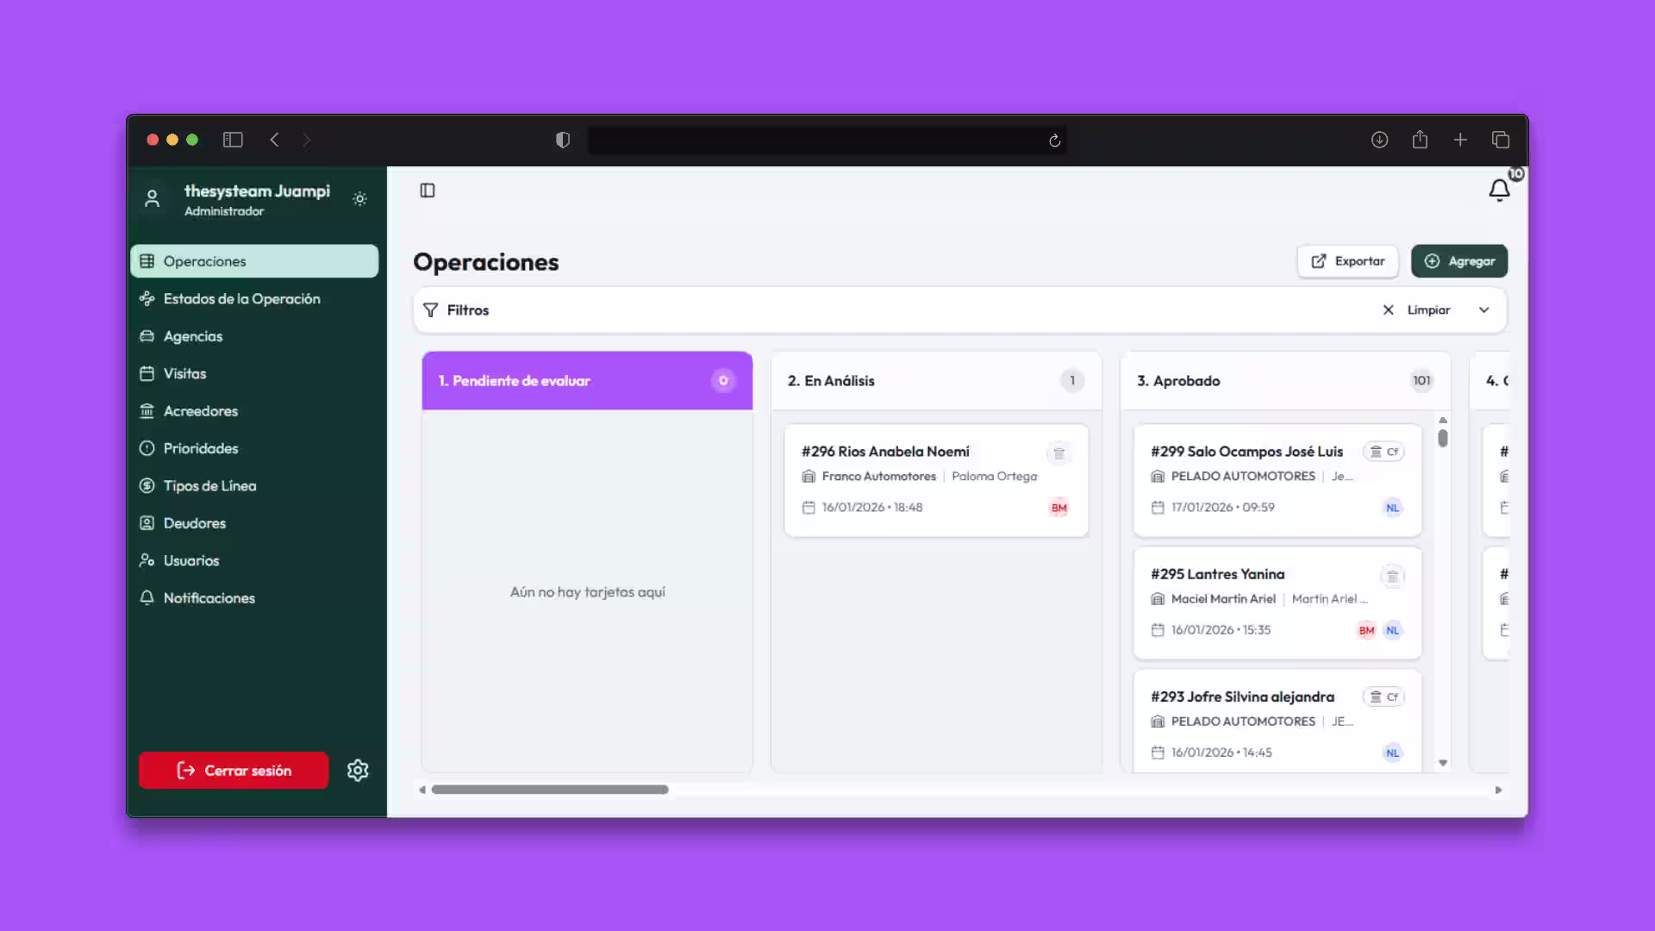Viewport: 1655px width, 931px height.
Task: Click browser page reload icon
Action: point(1054,141)
